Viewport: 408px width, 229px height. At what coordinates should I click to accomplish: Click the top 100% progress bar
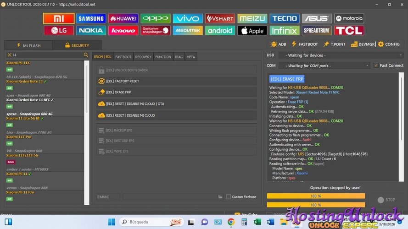tap(316, 196)
